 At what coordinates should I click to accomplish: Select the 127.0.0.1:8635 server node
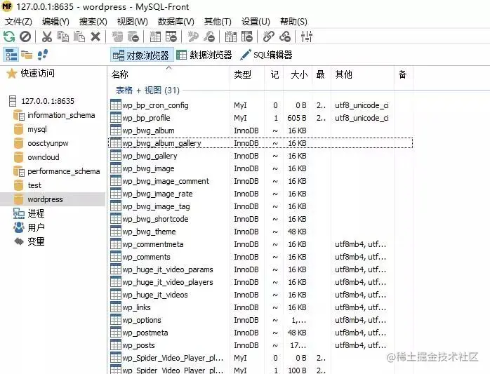tap(48, 101)
